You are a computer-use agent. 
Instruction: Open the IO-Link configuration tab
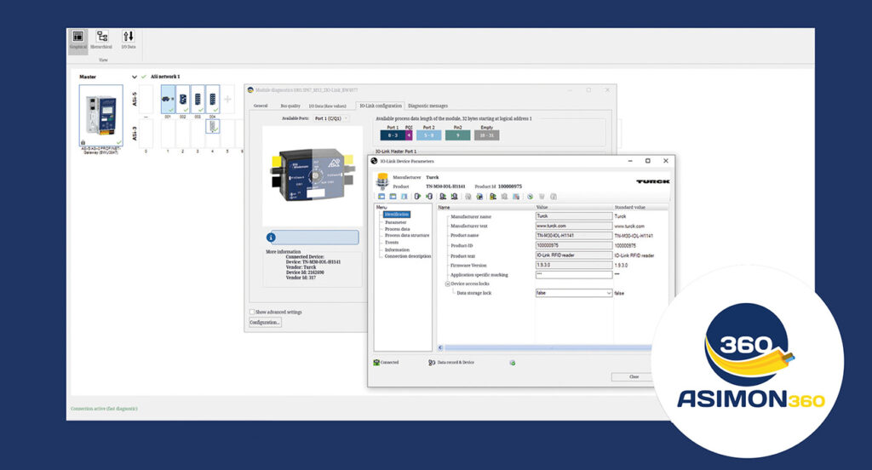pyautogui.click(x=381, y=106)
